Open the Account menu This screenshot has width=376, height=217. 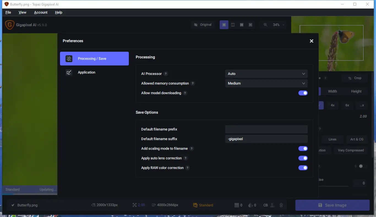(41, 12)
